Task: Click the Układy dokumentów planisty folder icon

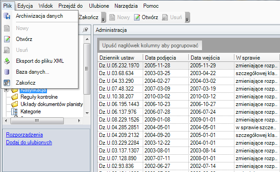Action: click(15, 104)
